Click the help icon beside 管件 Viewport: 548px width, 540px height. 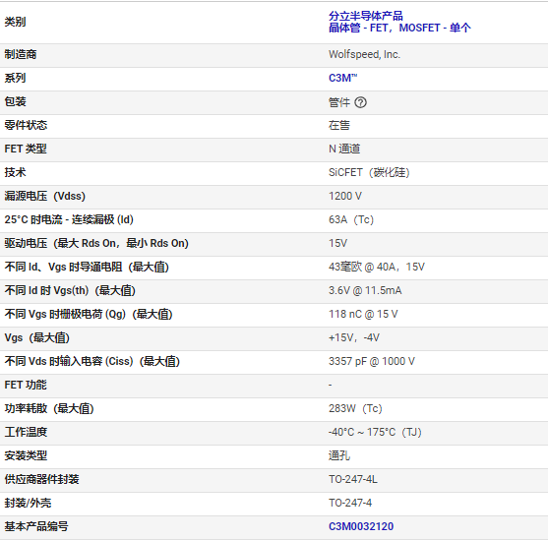(x=360, y=102)
